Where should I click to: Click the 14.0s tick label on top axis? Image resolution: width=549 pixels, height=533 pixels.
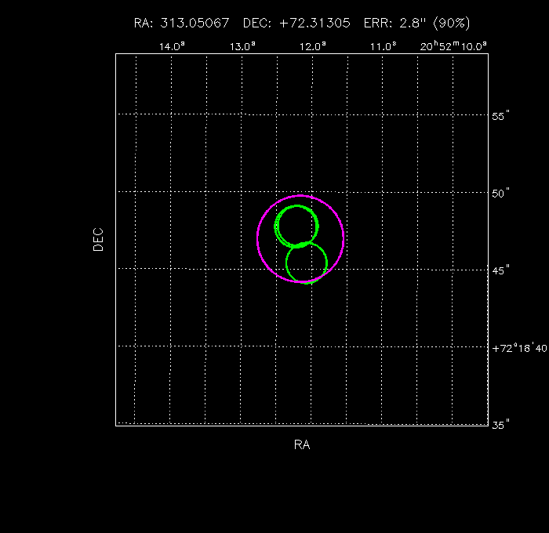(173, 46)
